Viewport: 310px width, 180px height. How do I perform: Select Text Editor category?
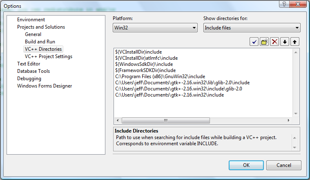pos(29,64)
